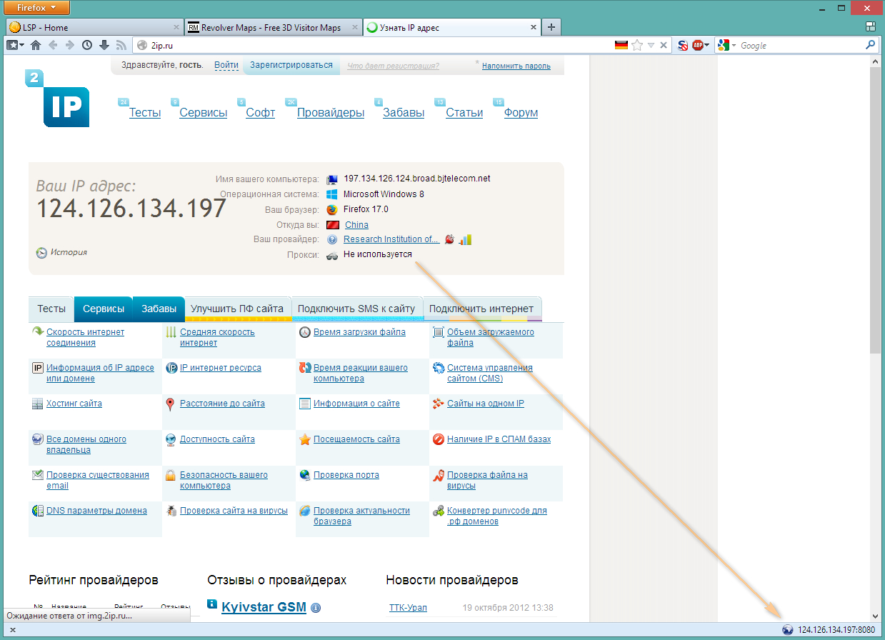
Task: Open the Проверка порта service
Action: (x=346, y=475)
